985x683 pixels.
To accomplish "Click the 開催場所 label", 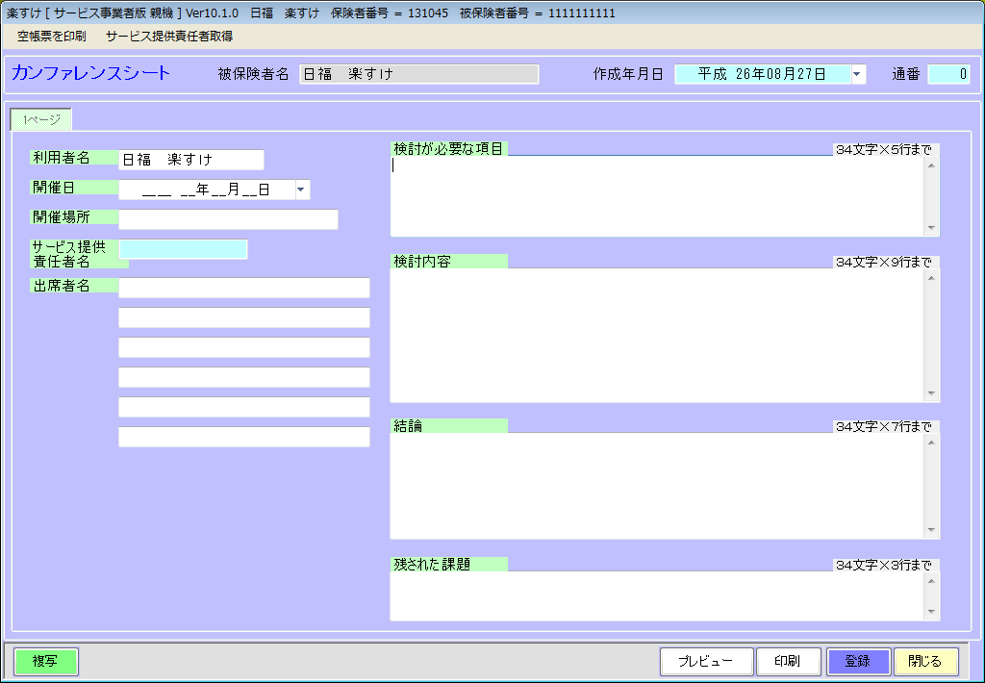I will click(62, 216).
